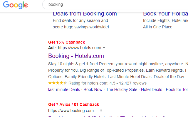
Task: Open 'The Holiday Sale' sitelink
Action: (122, 90)
